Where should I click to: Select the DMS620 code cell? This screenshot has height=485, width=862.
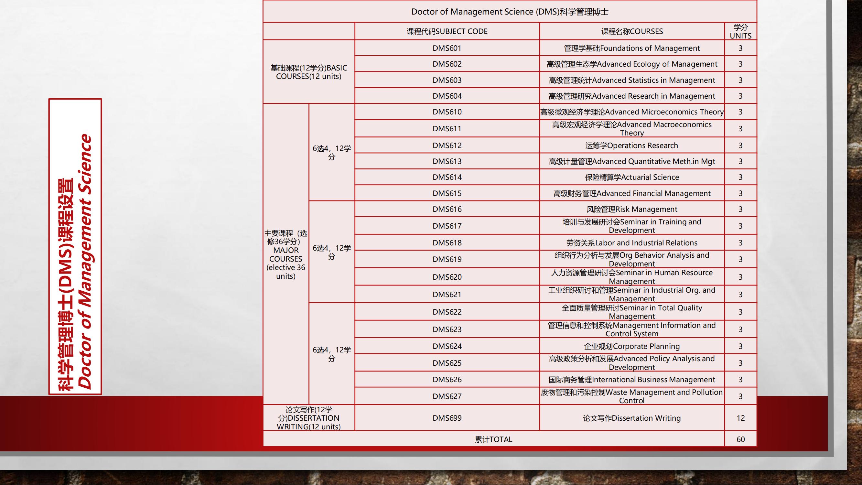(447, 277)
